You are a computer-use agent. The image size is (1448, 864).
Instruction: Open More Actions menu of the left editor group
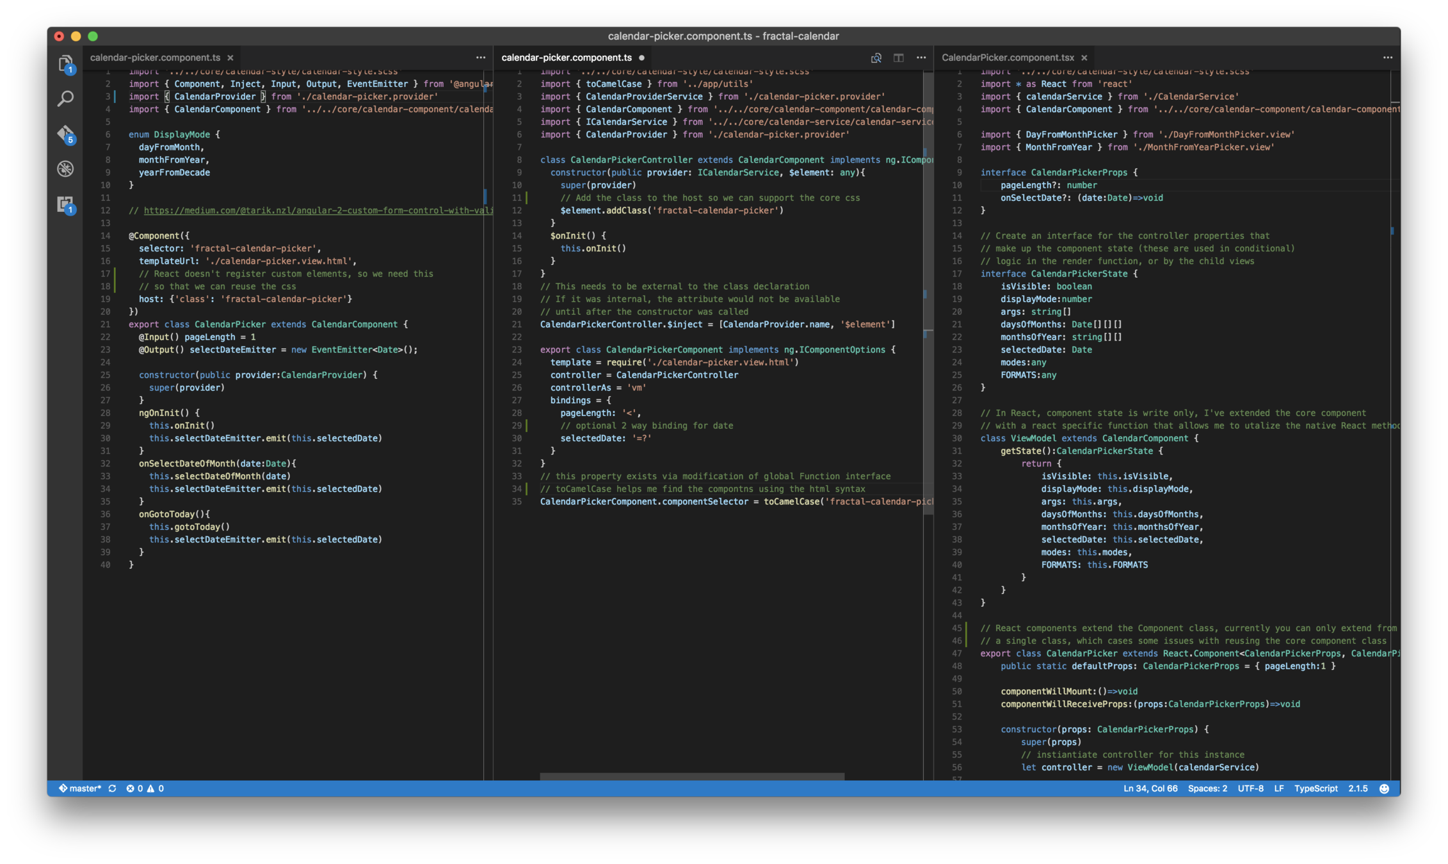(x=480, y=58)
